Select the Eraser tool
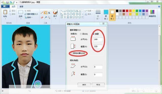The width and height of the screenshot is (162, 94). pos(42,18)
